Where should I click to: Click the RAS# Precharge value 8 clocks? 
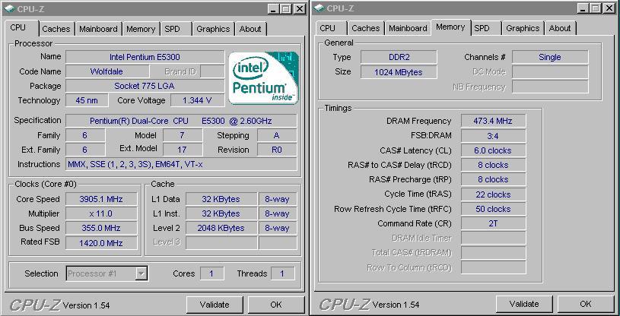coord(493,179)
